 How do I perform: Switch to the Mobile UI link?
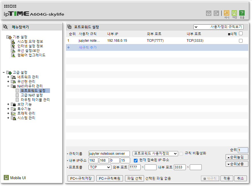tap(18, 178)
